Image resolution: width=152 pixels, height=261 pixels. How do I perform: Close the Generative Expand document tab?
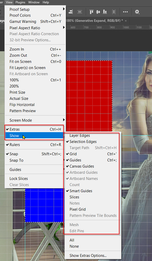(x=126, y=21)
